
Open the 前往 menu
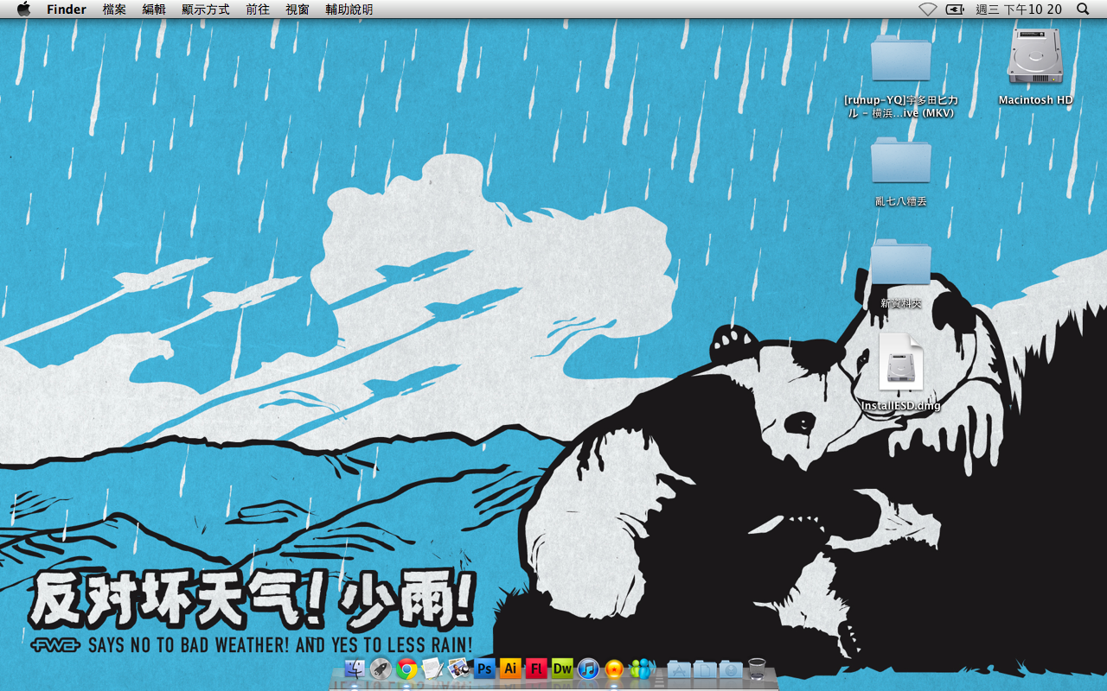(x=258, y=10)
